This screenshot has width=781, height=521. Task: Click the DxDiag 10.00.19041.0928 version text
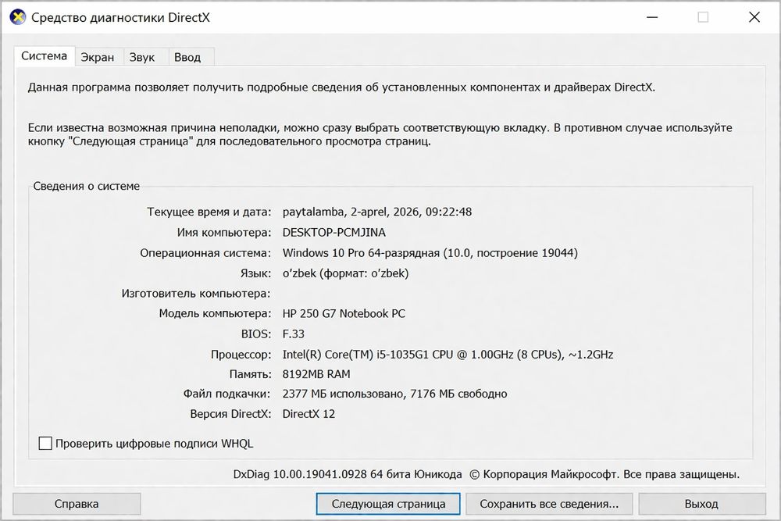(x=348, y=474)
